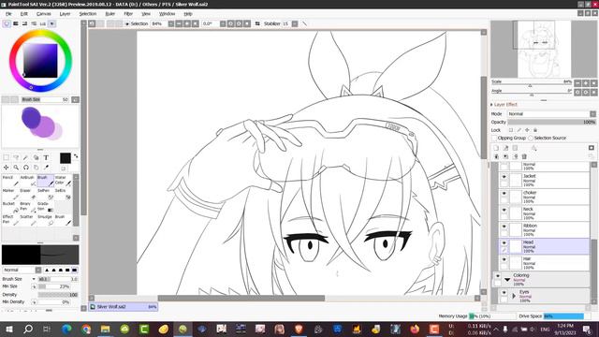The height and width of the screenshot is (337, 599).
Task: Select the AirBrush tool
Action: [x=28, y=181]
